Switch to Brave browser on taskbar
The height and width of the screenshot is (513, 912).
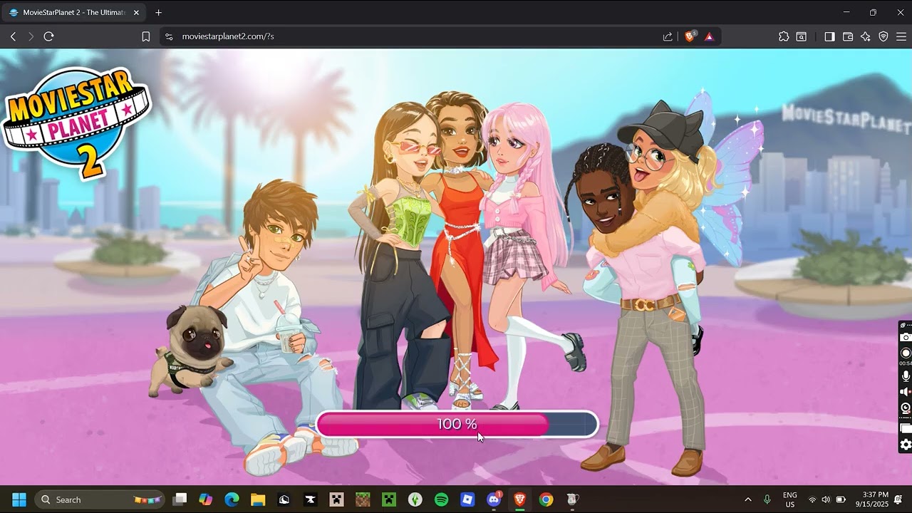pyautogui.click(x=519, y=499)
